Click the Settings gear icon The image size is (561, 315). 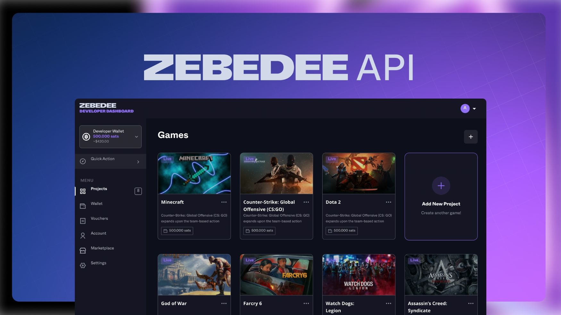tap(83, 265)
